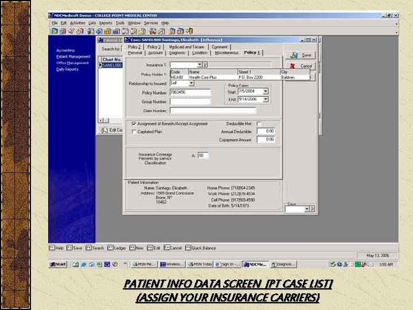This screenshot has width=413, height=310.
Task: Click the F1 Help shortcut at the bottom bar
Action: tap(56, 248)
